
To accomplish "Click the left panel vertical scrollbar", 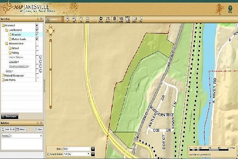I will [44, 86].
